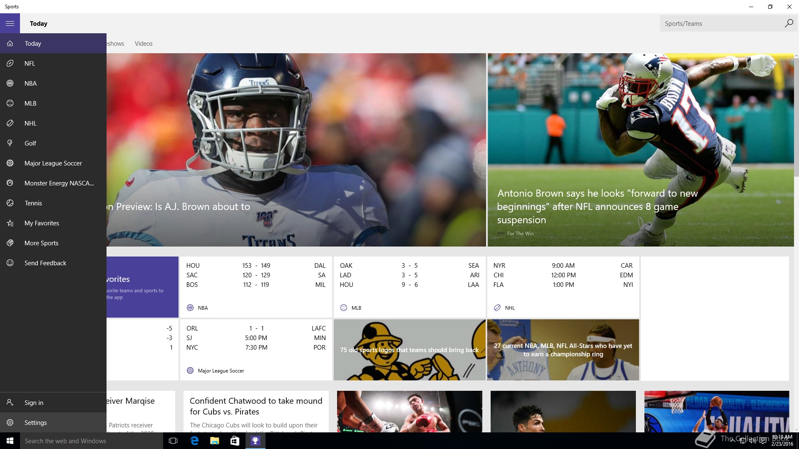This screenshot has width=799, height=449.
Task: Open Antonio Brown suspension article
Action: pyautogui.click(x=641, y=150)
